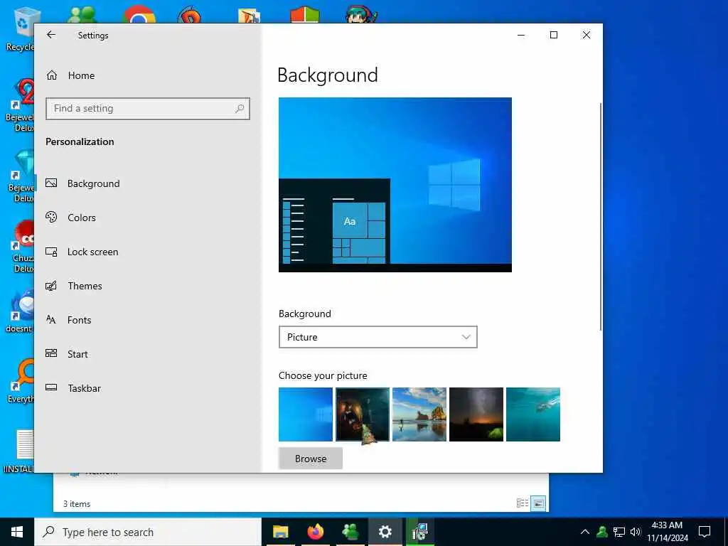The image size is (728, 546).
Task: Select the Chuzzle Deluxe desktop shortcut
Action: click(22, 246)
